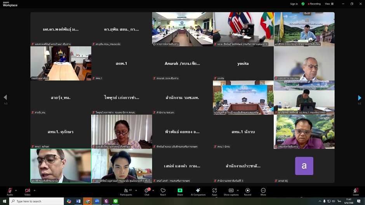
Task: Click the green encryption shield icon
Action: [x=303, y=4]
